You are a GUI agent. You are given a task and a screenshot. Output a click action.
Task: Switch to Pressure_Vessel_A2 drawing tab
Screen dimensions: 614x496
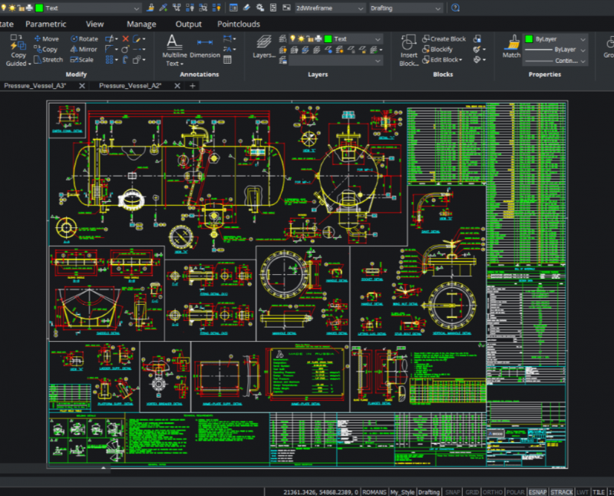tap(130, 85)
